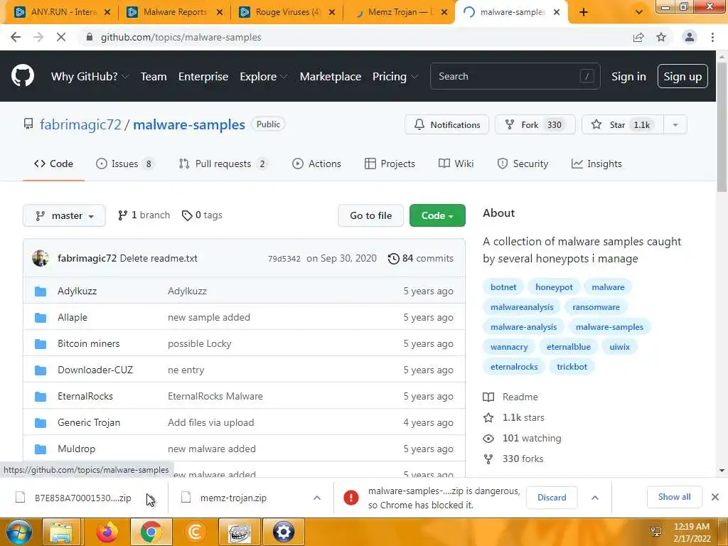Expand the green Code dropdown button
Screen dimensions: 728x546
tap(437, 215)
